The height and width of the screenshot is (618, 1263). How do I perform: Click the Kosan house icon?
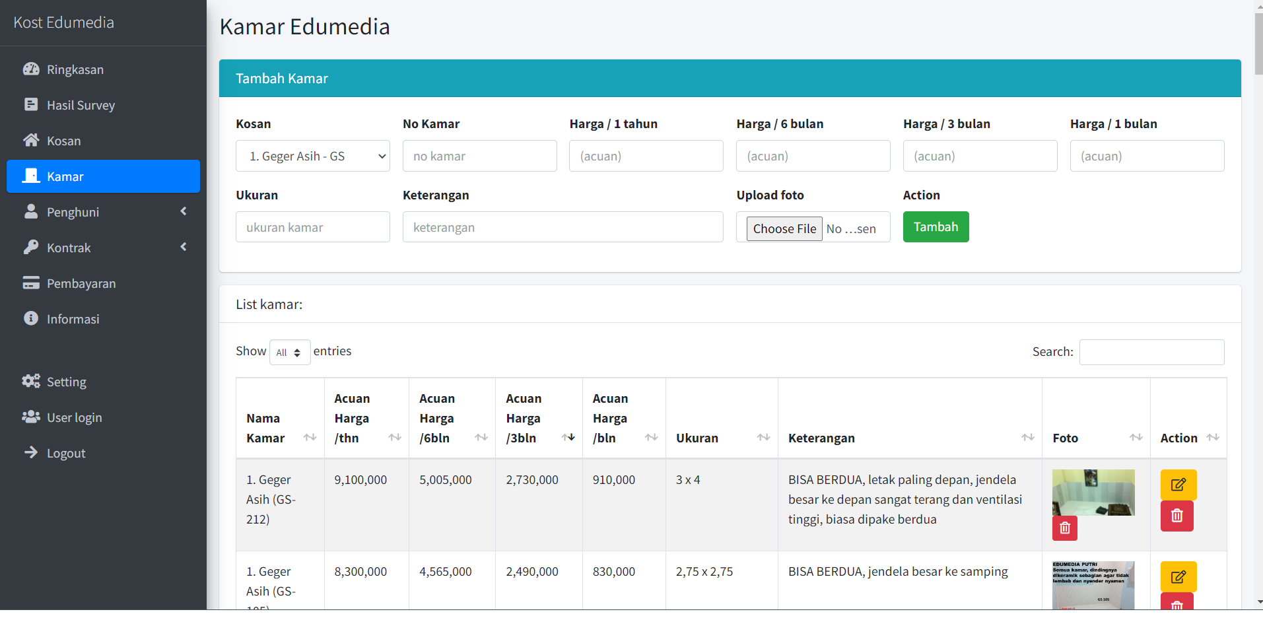click(31, 141)
